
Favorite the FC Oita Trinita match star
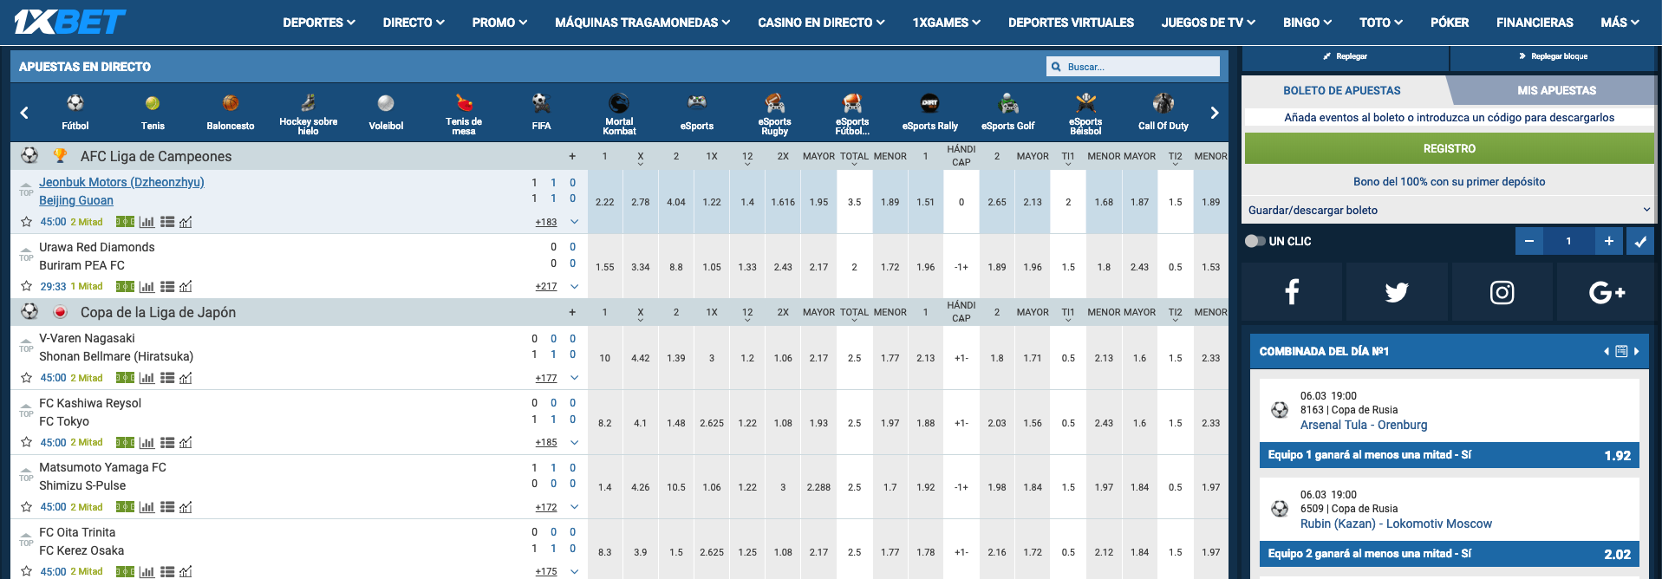tap(26, 571)
